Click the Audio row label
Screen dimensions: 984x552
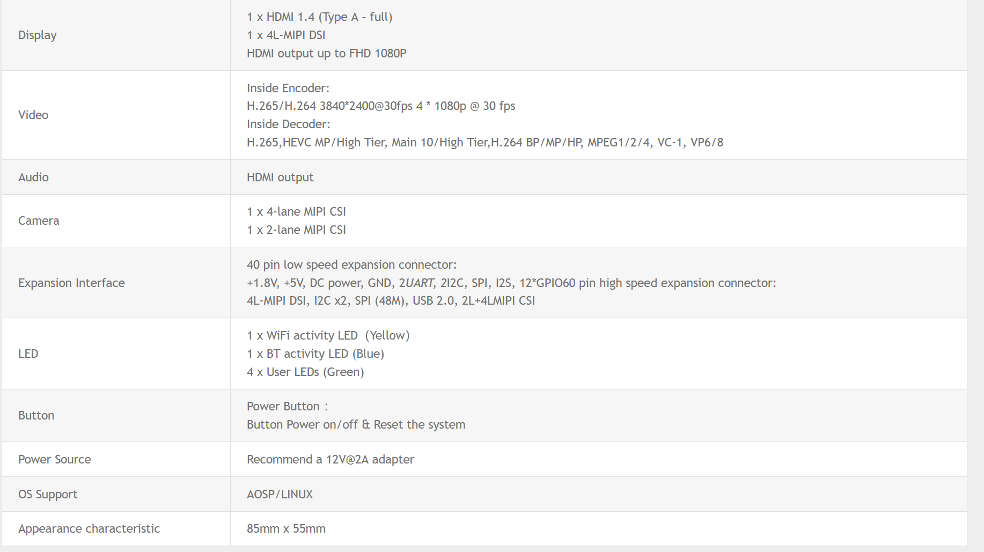[x=33, y=177]
